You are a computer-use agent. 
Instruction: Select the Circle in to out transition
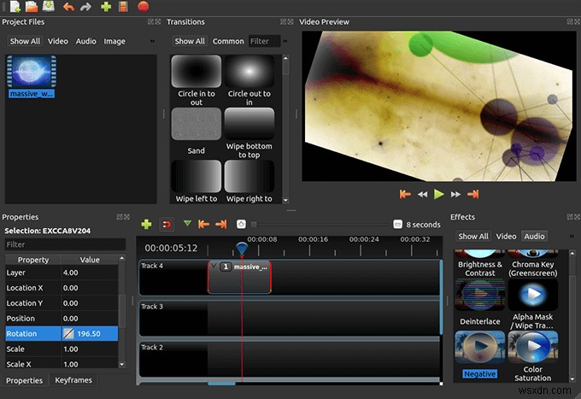tap(196, 72)
